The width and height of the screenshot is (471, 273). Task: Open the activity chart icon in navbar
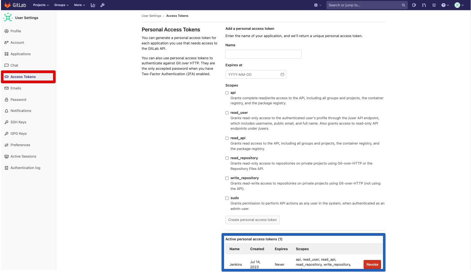pyautogui.click(x=93, y=5)
